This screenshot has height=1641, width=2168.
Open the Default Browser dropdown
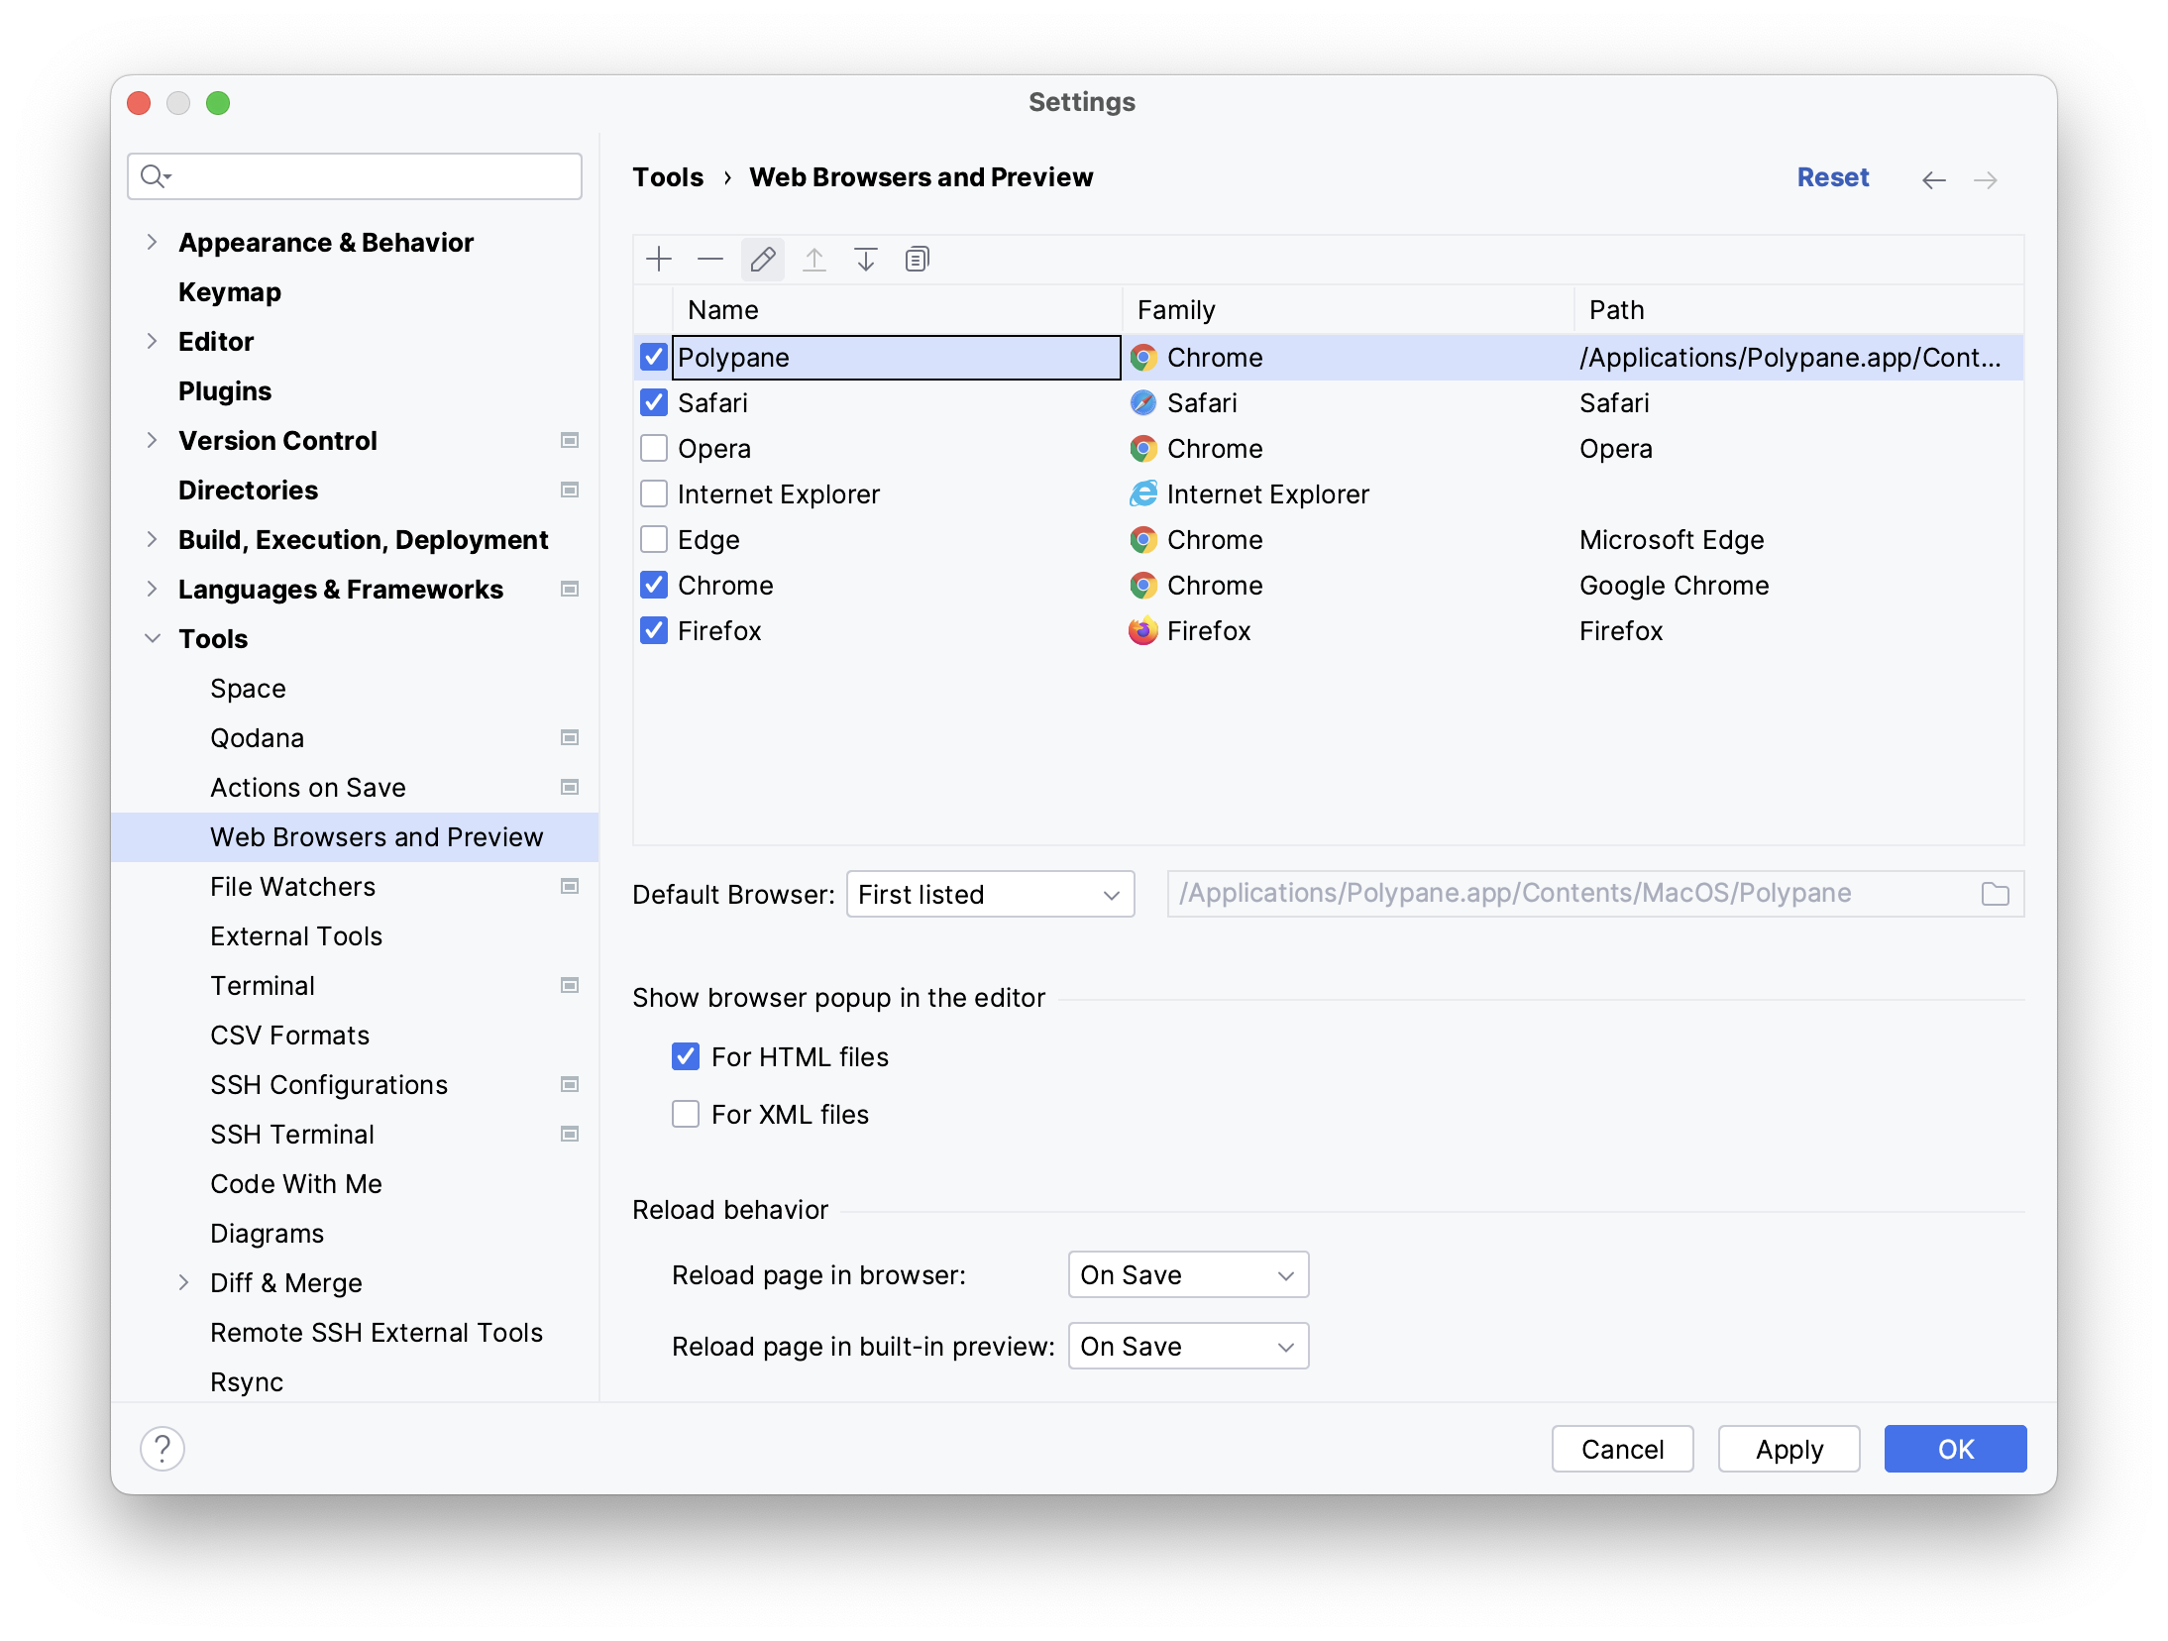(x=991, y=894)
